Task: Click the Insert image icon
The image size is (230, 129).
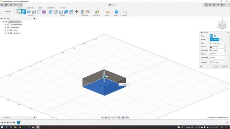Action: pyautogui.click(x=116, y=11)
